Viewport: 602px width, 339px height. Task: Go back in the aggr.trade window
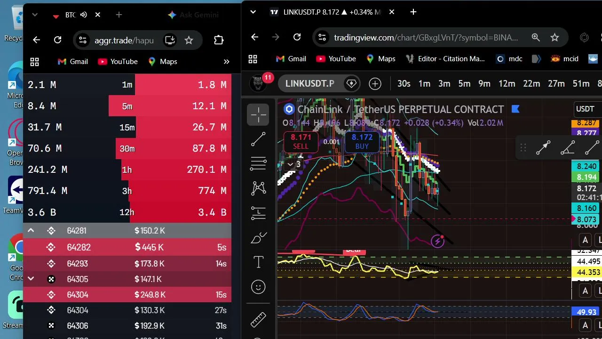point(36,40)
